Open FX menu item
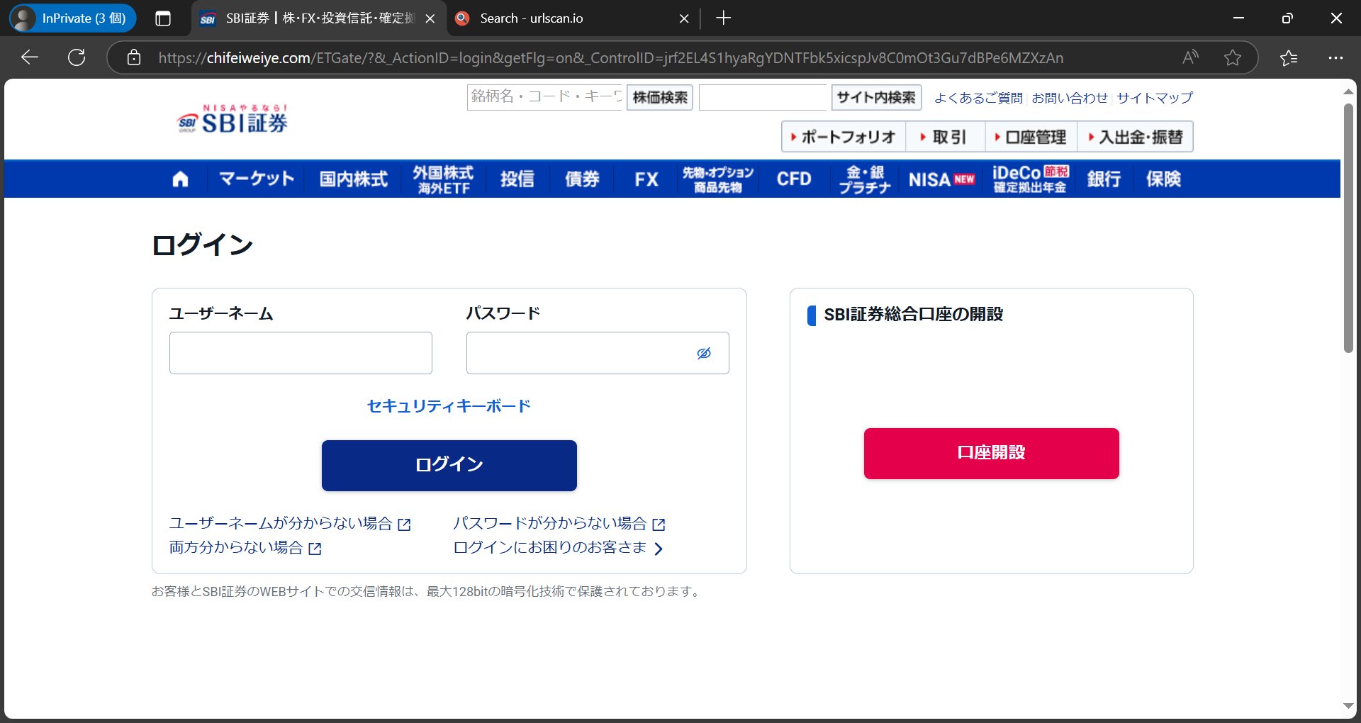 pos(646,179)
